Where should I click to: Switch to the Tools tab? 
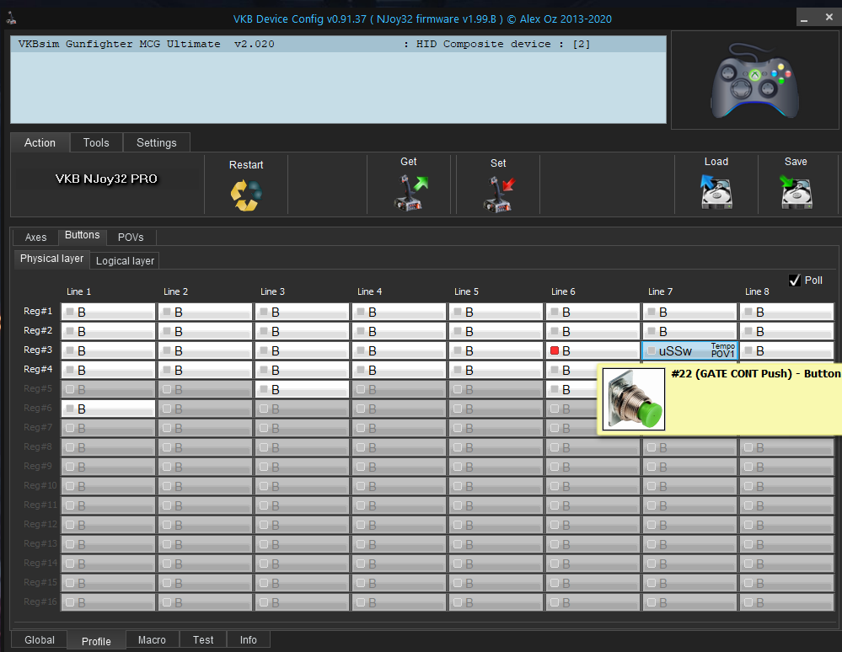tap(96, 142)
